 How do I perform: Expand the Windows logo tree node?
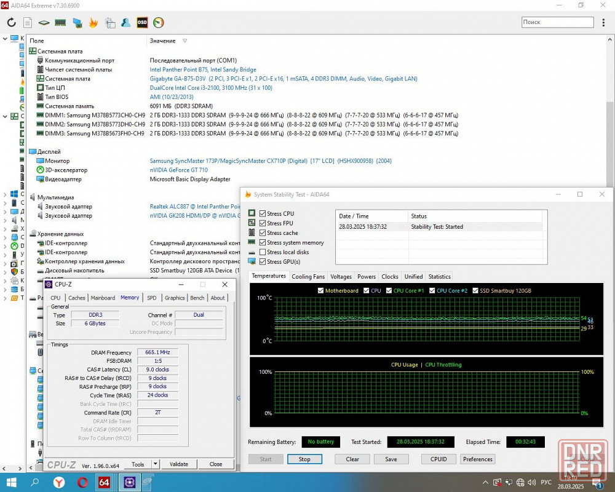click(x=5, y=194)
